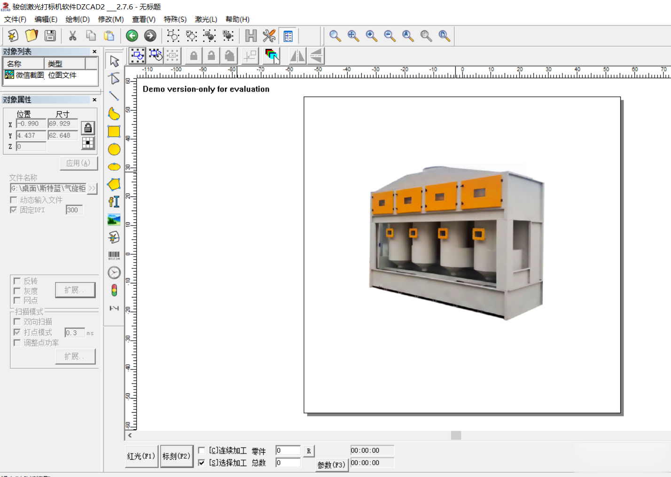This screenshot has height=477, width=671.
Task: Toggle the object list panel icon
Action: [288, 36]
